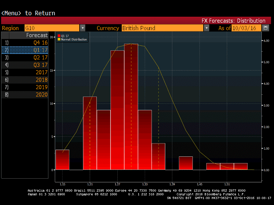Edit the As of date 10/03/16
Screen dimensions: 274x205
[x=246, y=28]
